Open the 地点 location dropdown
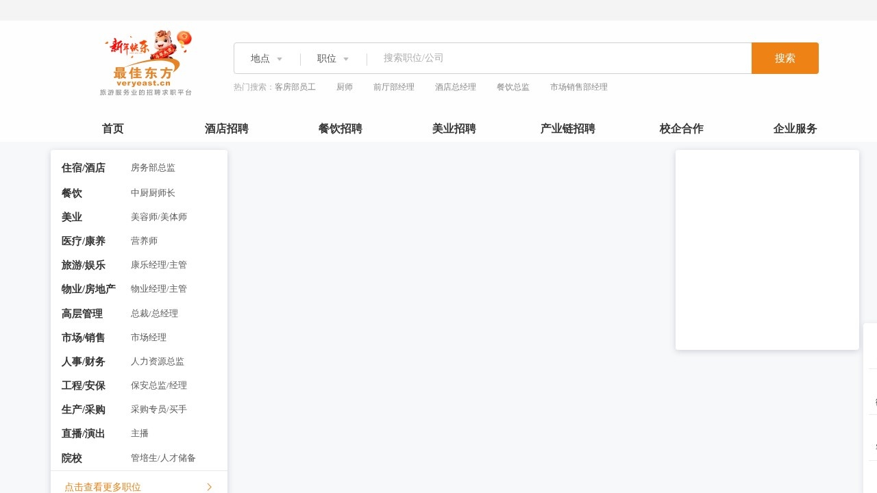Viewport: 877px width, 493px height. [x=266, y=58]
